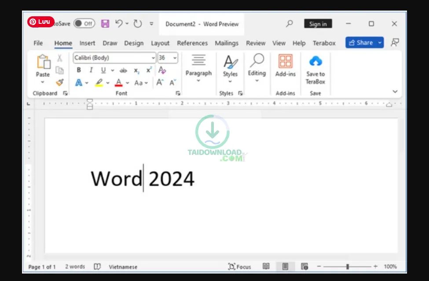Image resolution: width=429 pixels, height=281 pixels.
Task: Click the Clear All Formatting icon
Action: click(162, 70)
